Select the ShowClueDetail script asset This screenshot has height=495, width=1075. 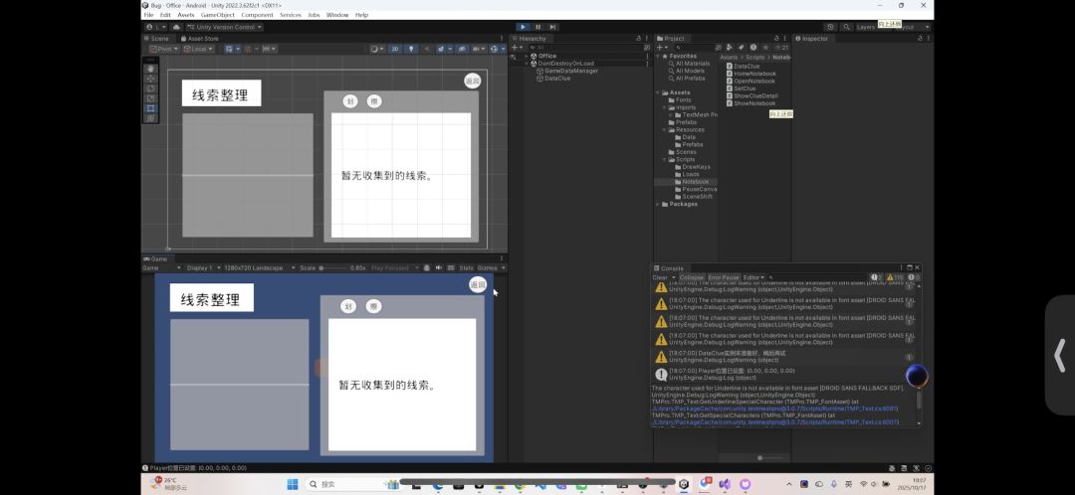[x=755, y=95]
